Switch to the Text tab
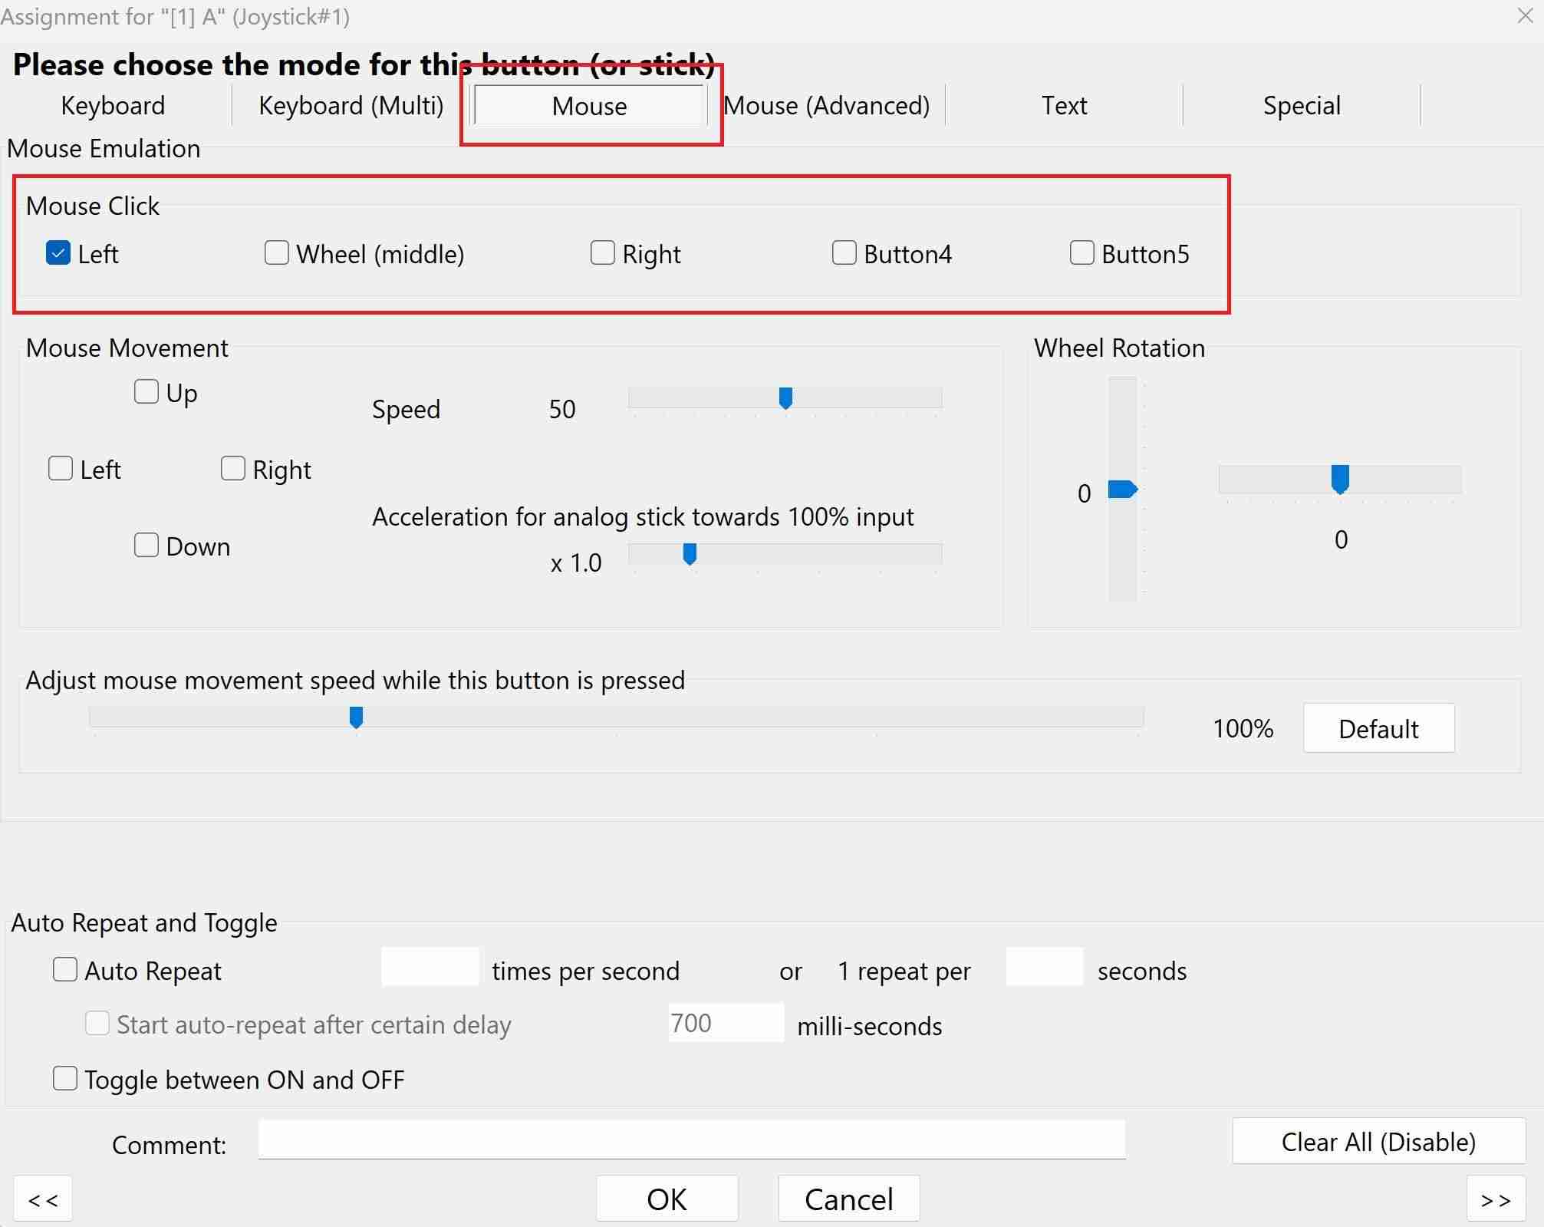This screenshot has width=1544, height=1227. pos(1064,105)
